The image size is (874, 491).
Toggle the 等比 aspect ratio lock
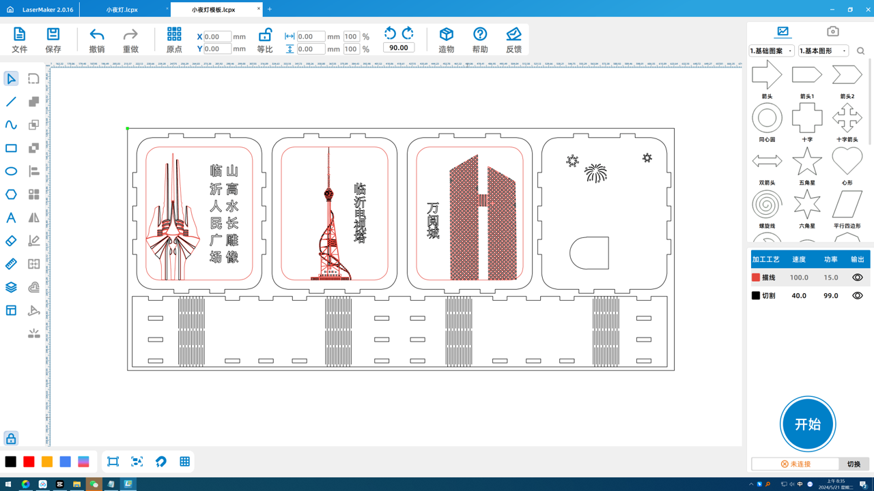265,35
